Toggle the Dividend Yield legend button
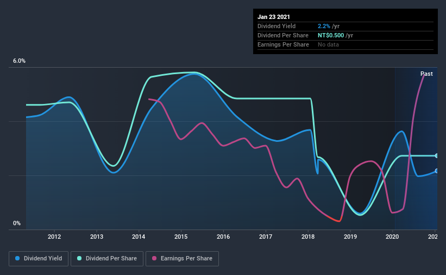 pos(39,259)
